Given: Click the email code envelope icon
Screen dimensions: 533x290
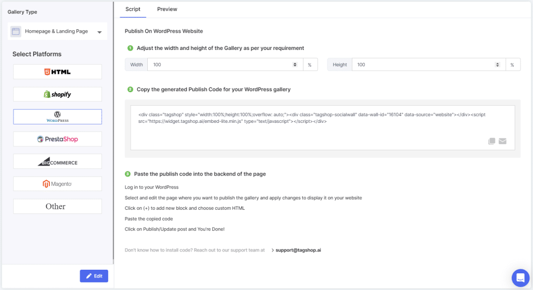Looking at the screenshot, I should pos(502,141).
